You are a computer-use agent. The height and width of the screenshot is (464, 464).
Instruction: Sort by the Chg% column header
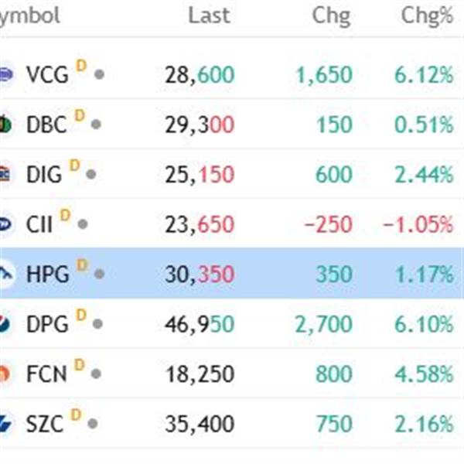pos(427,15)
